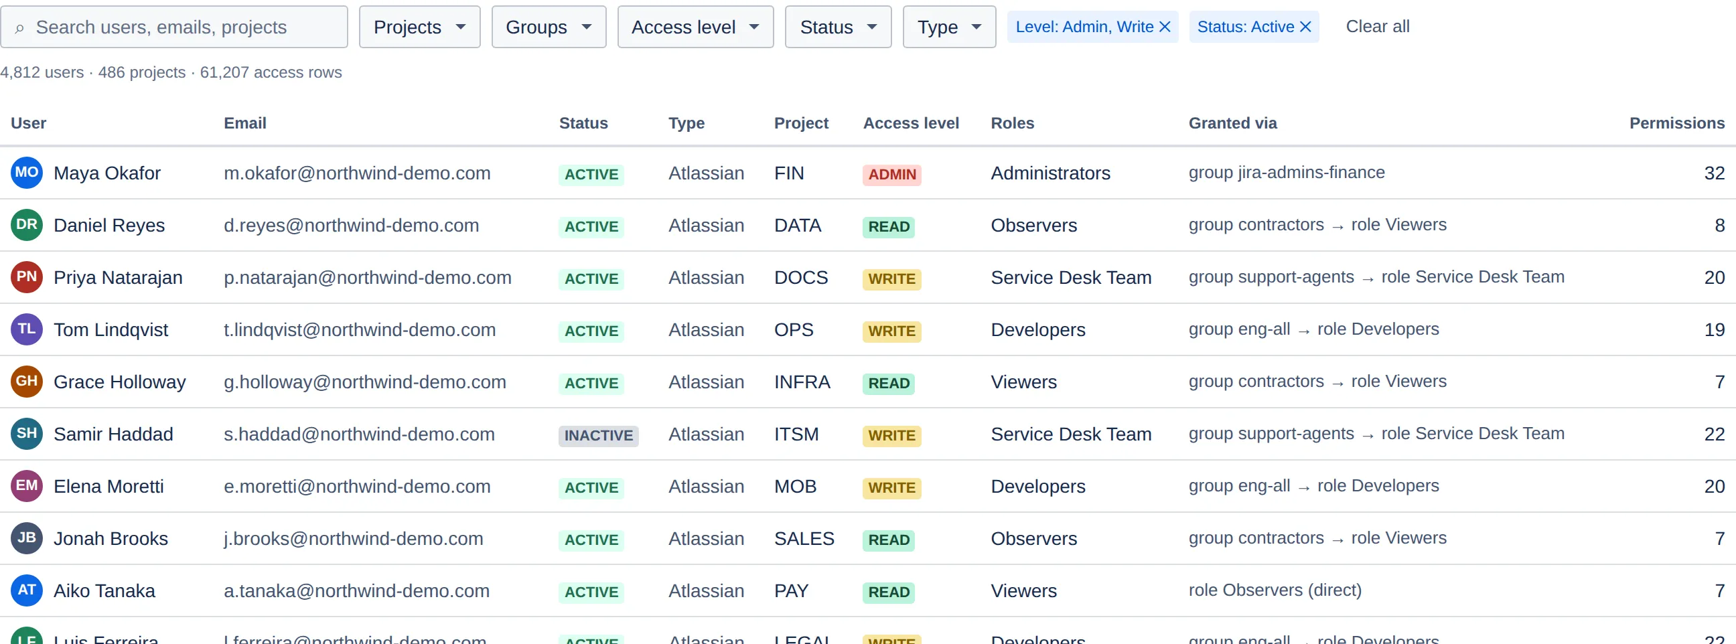Open the Groups filter dropdown
1736x644 pixels.
[549, 27]
